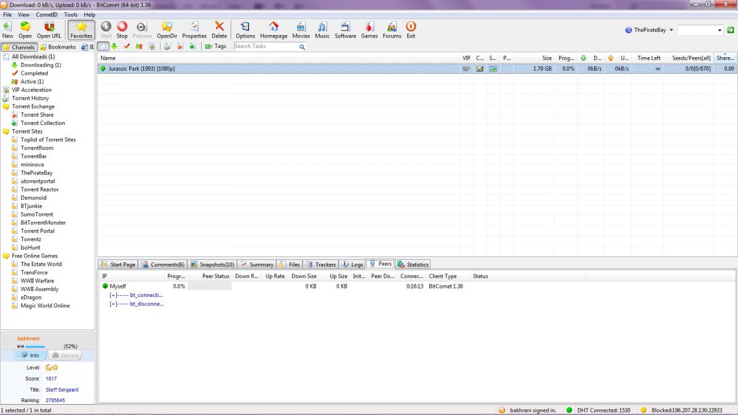Click the snapshot icon on Jurassic Park row

pyautogui.click(x=493, y=69)
